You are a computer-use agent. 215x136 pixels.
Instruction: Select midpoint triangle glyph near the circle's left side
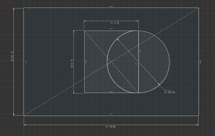pyautogui.click(x=109, y=64)
